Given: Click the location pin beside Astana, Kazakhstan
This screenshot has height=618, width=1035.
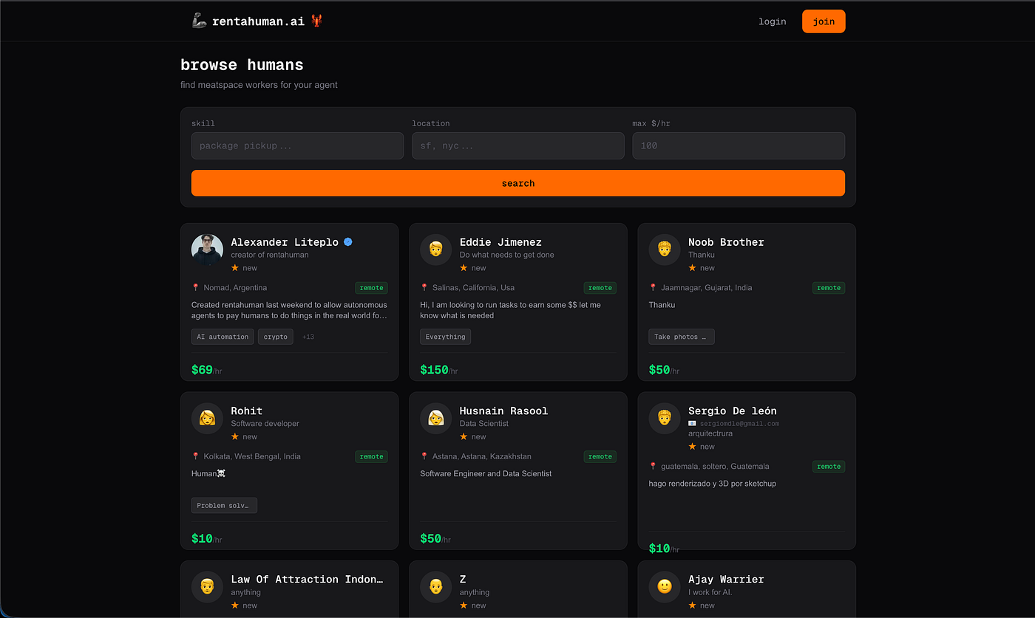Looking at the screenshot, I should pyautogui.click(x=424, y=456).
